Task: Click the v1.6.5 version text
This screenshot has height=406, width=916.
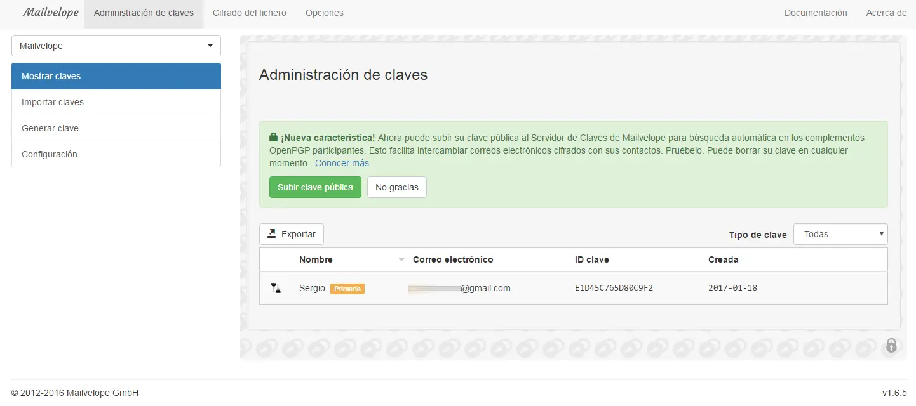Action: point(894,393)
